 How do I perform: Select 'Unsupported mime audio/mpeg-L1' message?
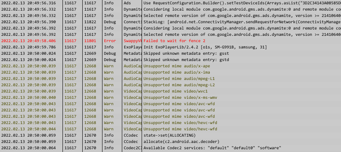click(179, 79)
